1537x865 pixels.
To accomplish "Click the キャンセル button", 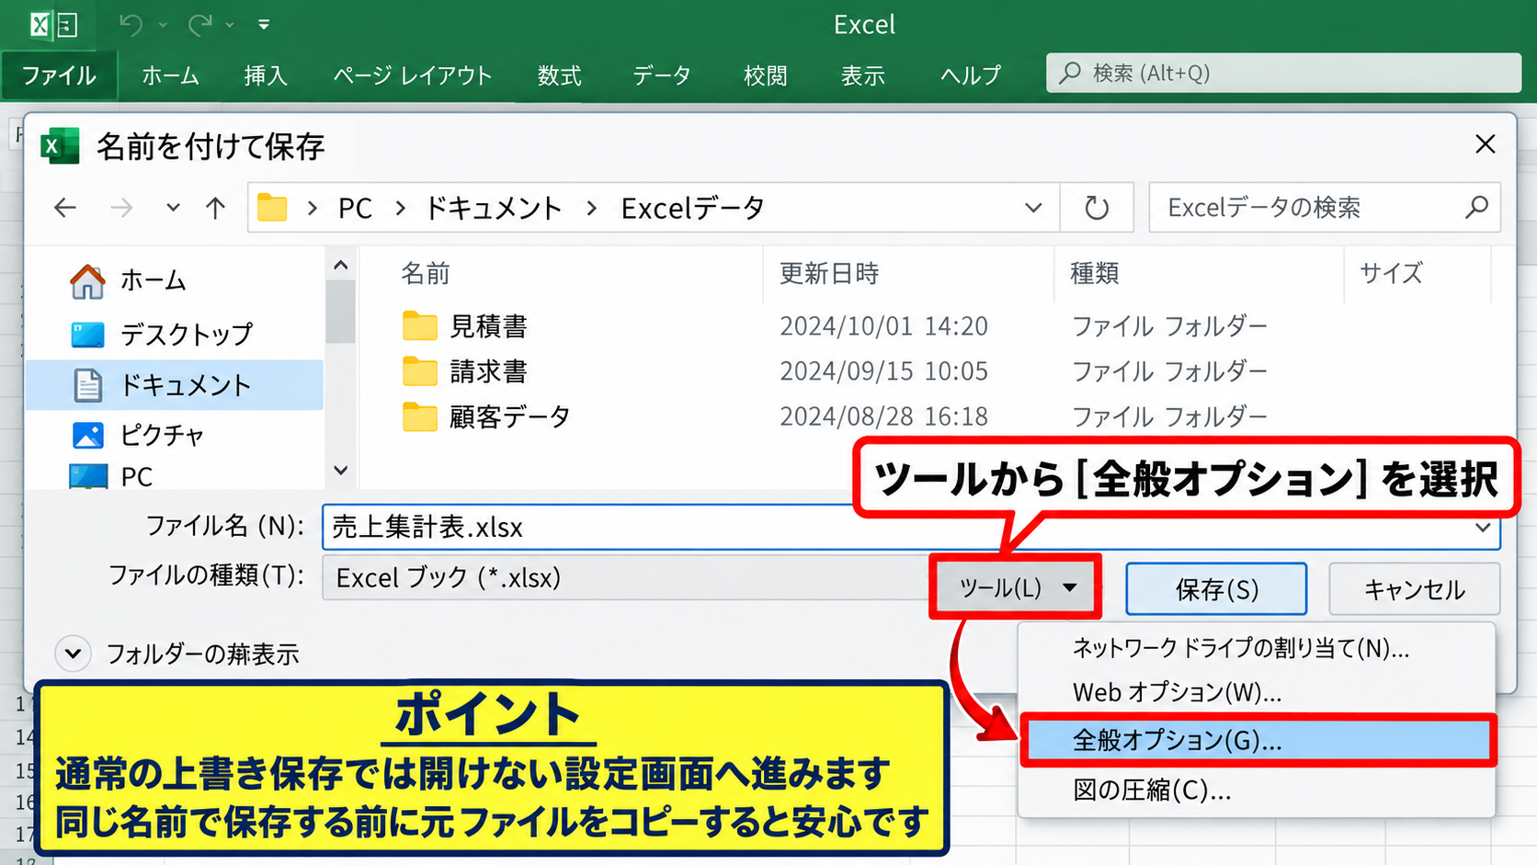I will (1414, 589).
